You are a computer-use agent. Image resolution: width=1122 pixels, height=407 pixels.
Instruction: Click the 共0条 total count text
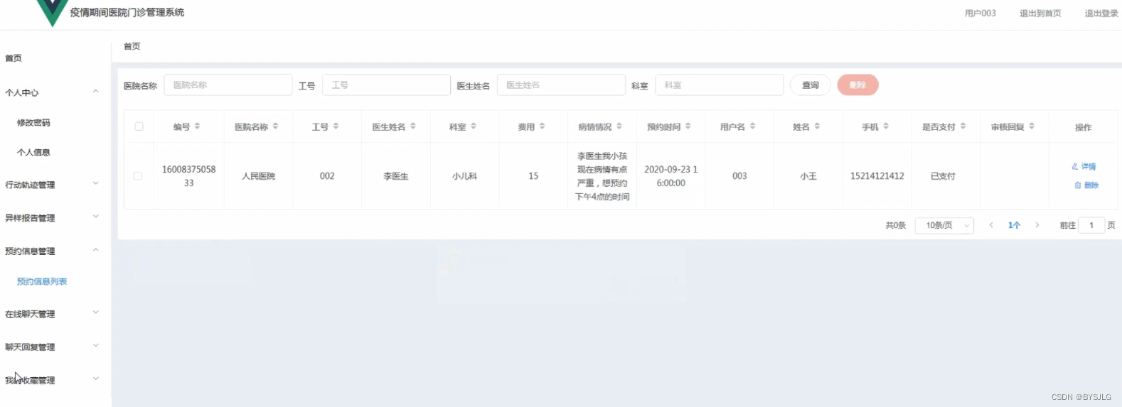tap(895, 225)
